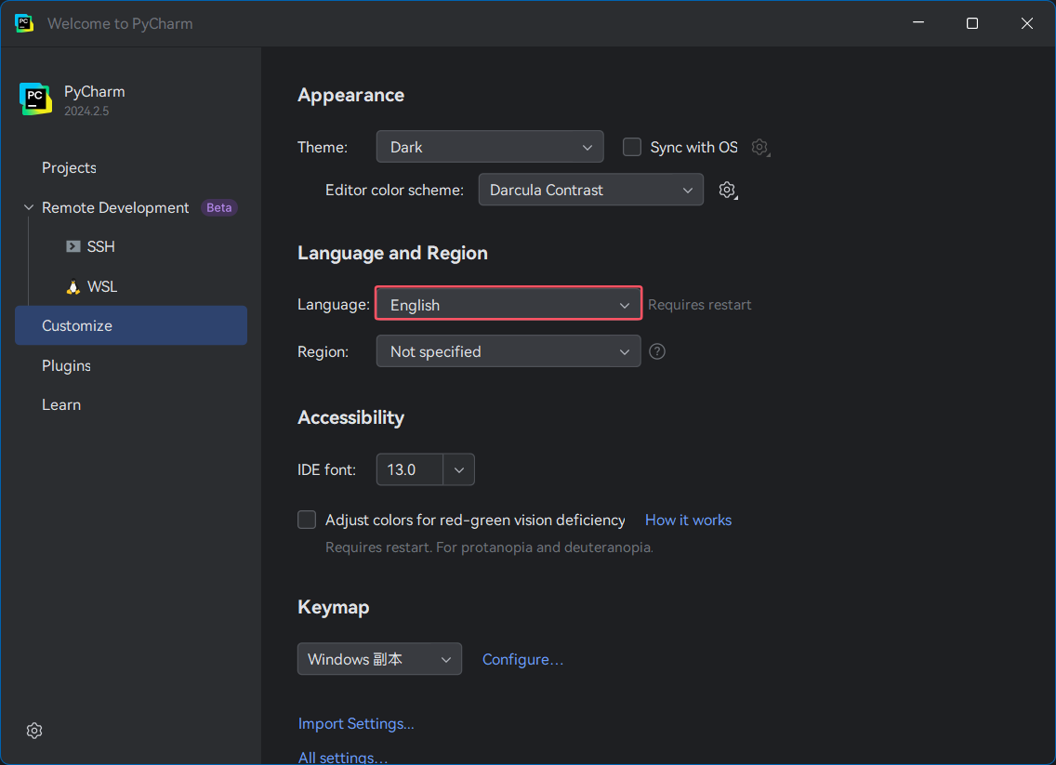Click the Region help question mark icon
Viewport: 1056px width, 765px height.
tap(657, 351)
